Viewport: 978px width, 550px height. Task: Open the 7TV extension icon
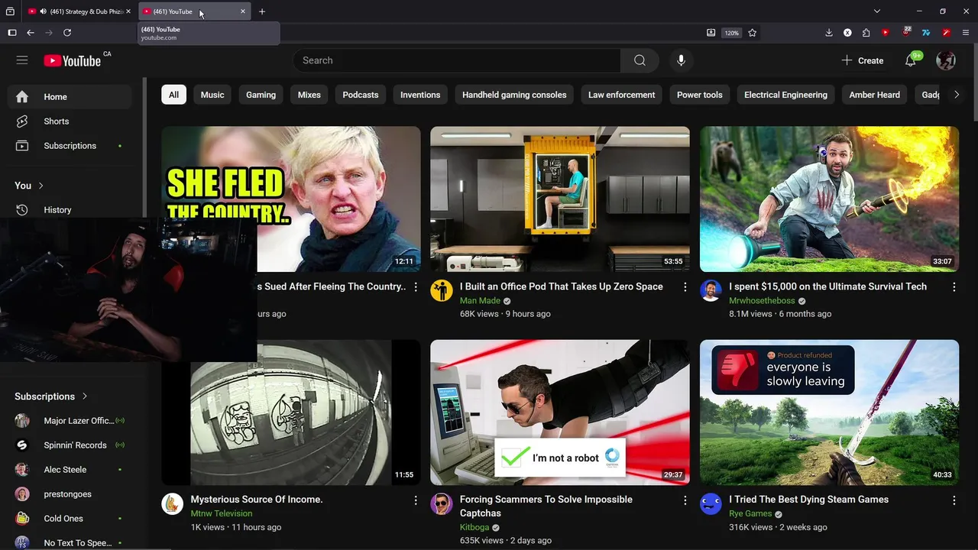[926, 33]
